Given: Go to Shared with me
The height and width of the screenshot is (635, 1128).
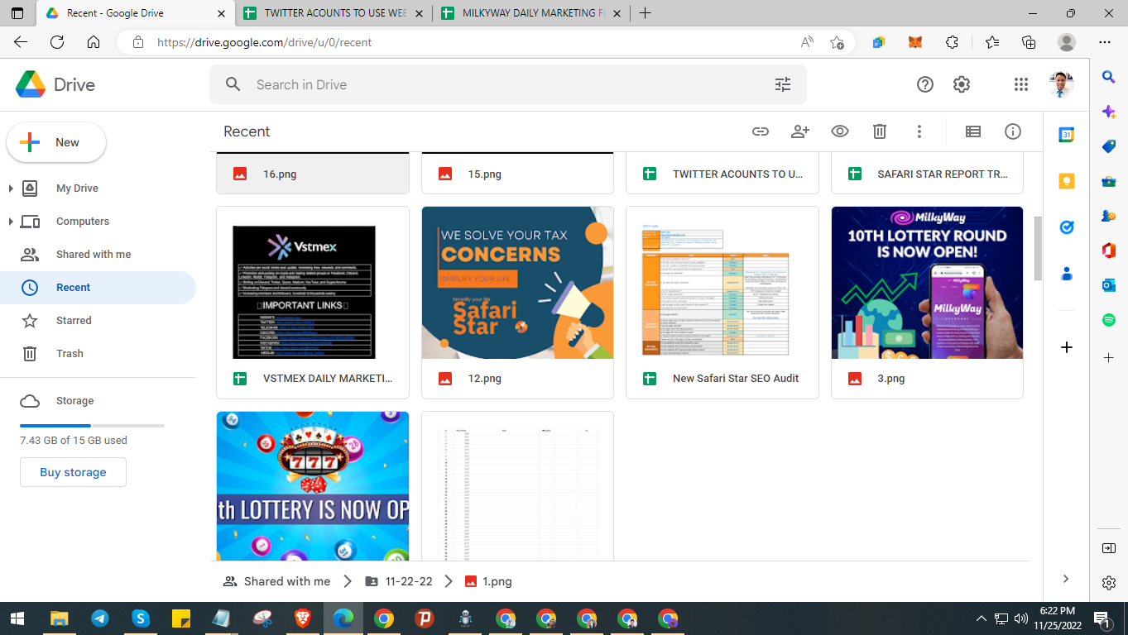Looking at the screenshot, I should tap(94, 255).
